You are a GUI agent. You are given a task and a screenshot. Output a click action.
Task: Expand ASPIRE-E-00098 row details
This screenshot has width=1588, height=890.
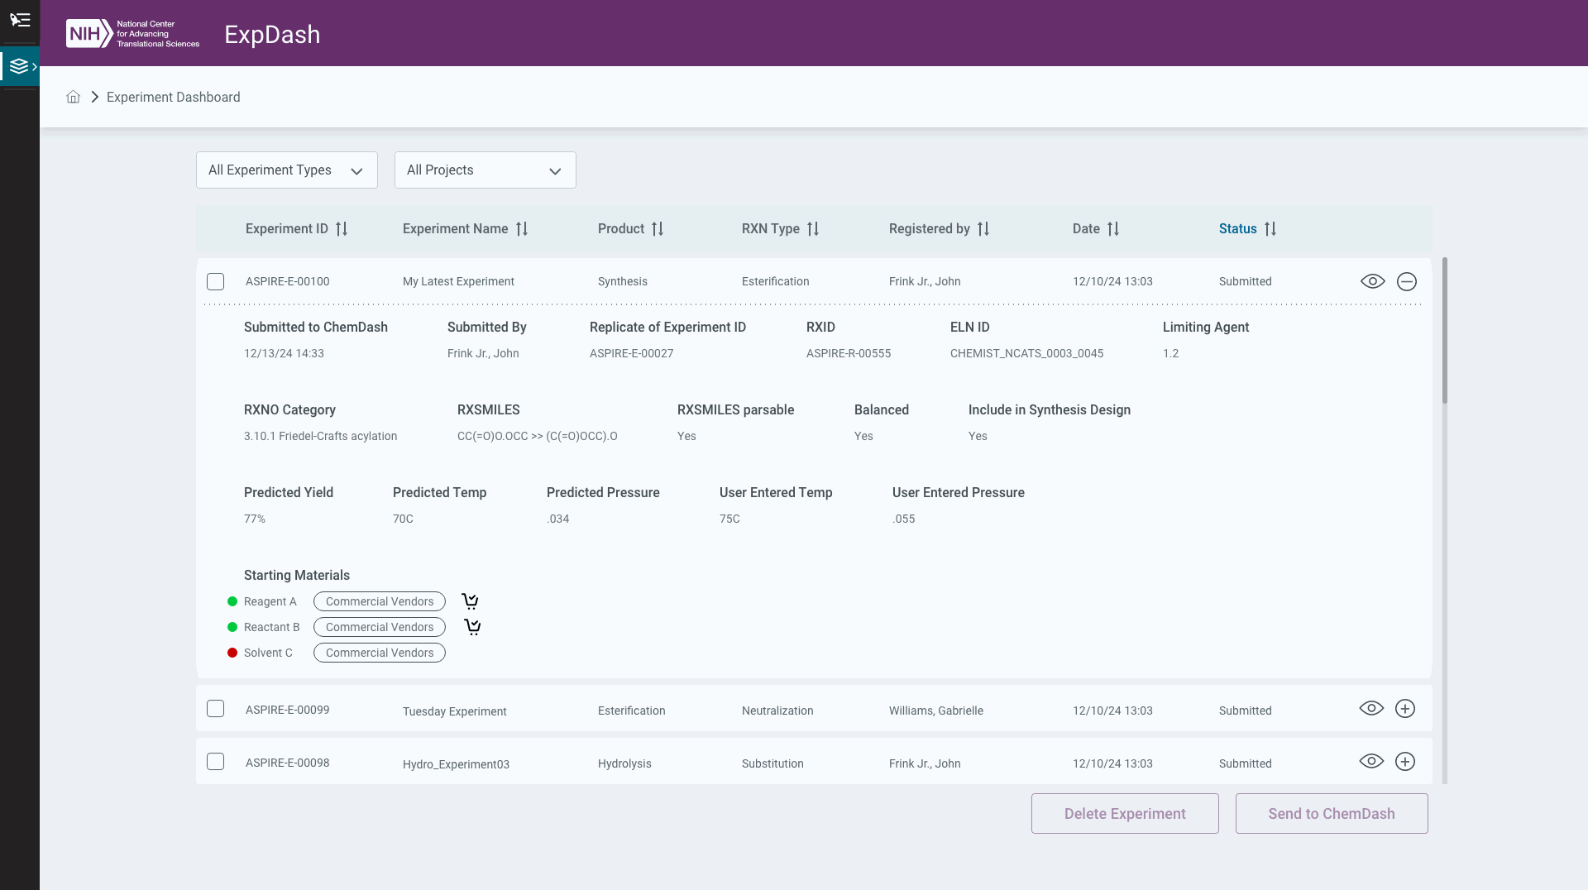(1405, 762)
